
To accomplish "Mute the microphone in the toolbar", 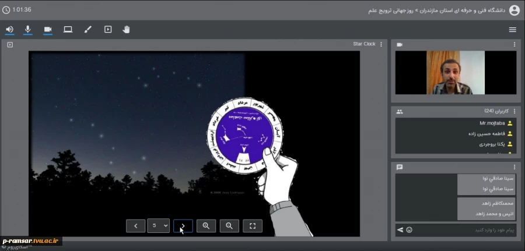I will pyautogui.click(x=28, y=30).
